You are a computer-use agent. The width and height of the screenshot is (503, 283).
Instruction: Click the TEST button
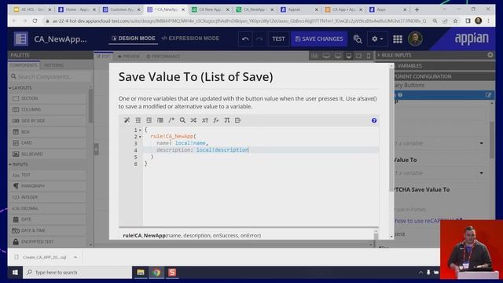click(278, 39)
